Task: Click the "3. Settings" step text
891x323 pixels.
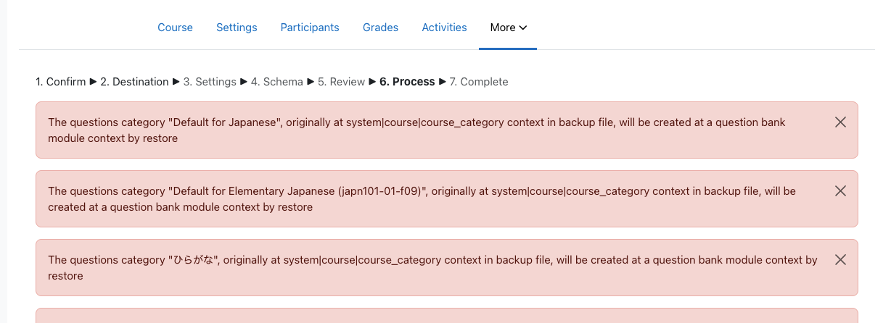Action: (x=210, y=82)
